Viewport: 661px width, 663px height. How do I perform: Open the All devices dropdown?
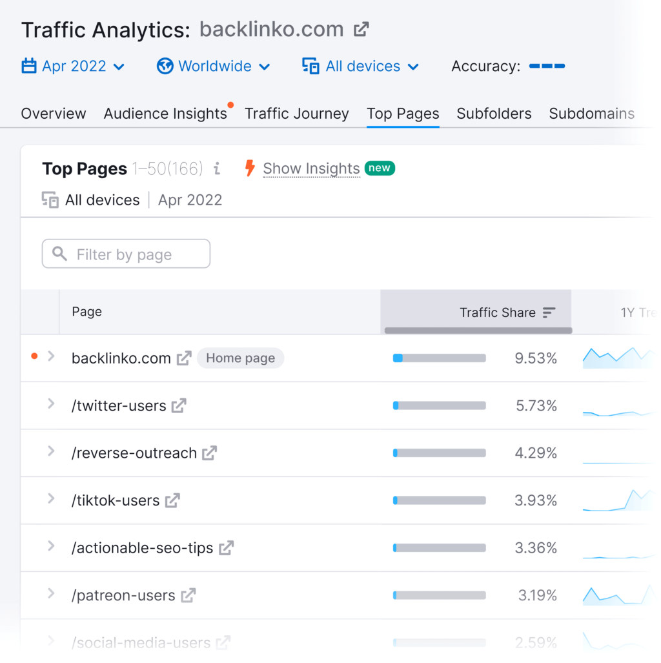(361, 66)
